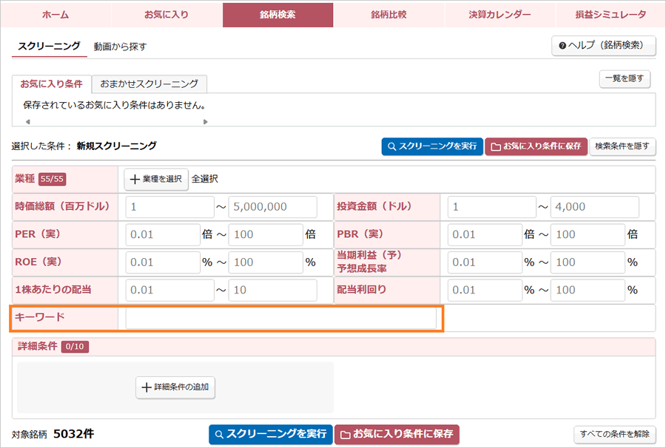Run screening with the bottom スクリーニングを実行 button

[x=270, y=434]
